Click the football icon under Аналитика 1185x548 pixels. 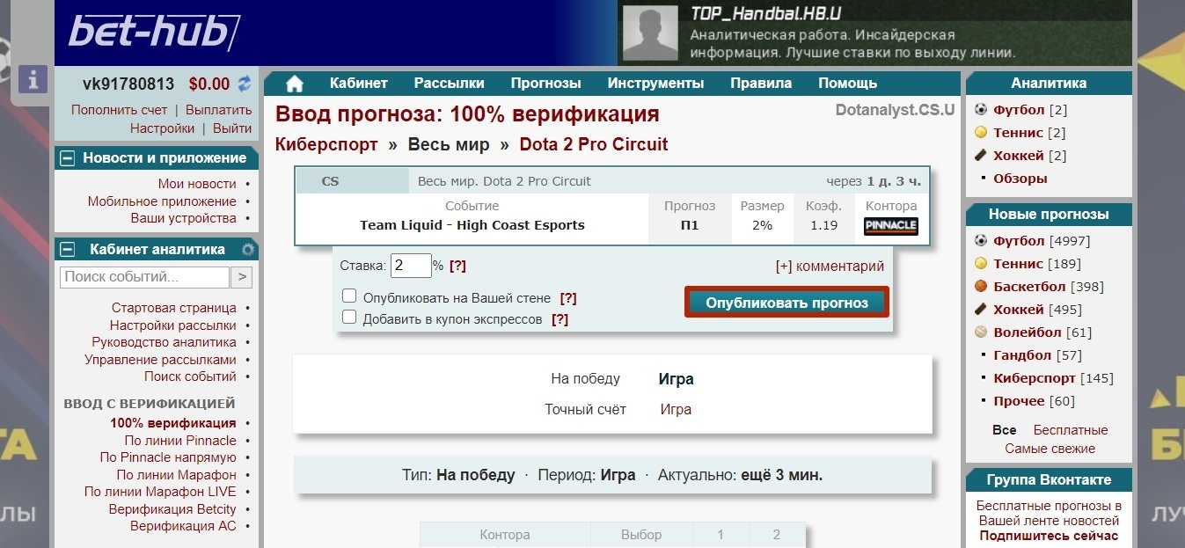click(981, 110)
